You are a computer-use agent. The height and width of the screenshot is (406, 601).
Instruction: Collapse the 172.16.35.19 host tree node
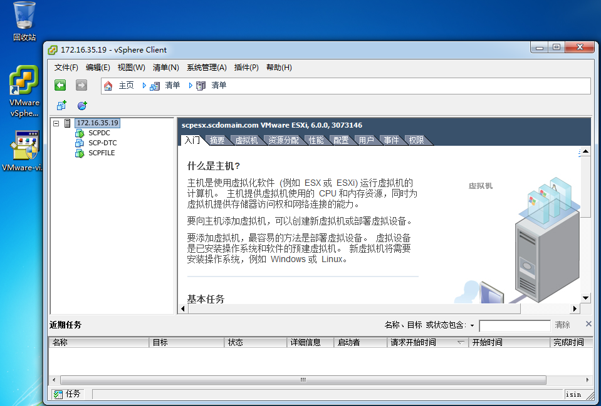(56, 123)
